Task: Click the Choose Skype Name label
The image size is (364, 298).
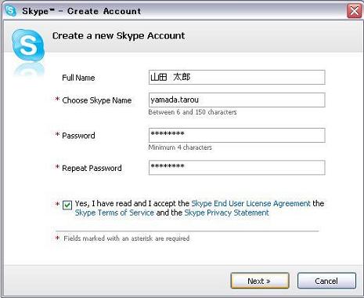Action: coord(97,100)
